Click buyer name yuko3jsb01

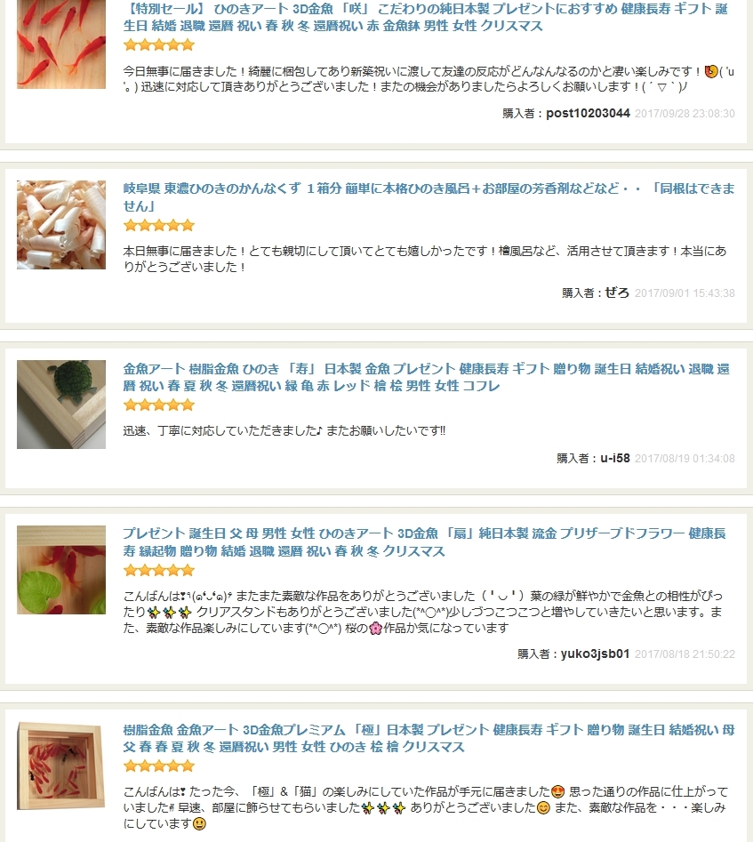(595, 654)
